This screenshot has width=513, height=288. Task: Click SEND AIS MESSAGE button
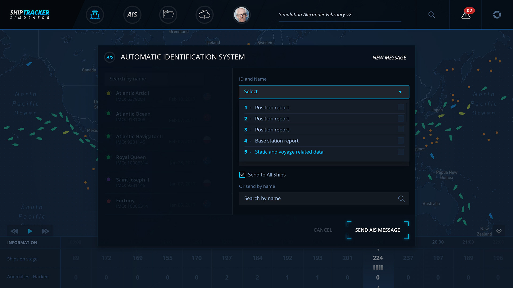pyautogui.click(x=378, y=230)
